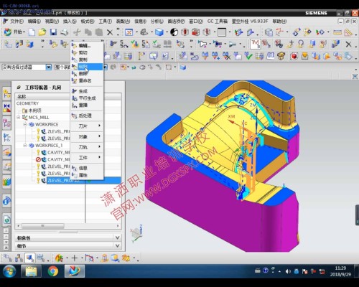Collapse the WORKPIECE_1 tree node
359x287 pixels.
point(25,145)
